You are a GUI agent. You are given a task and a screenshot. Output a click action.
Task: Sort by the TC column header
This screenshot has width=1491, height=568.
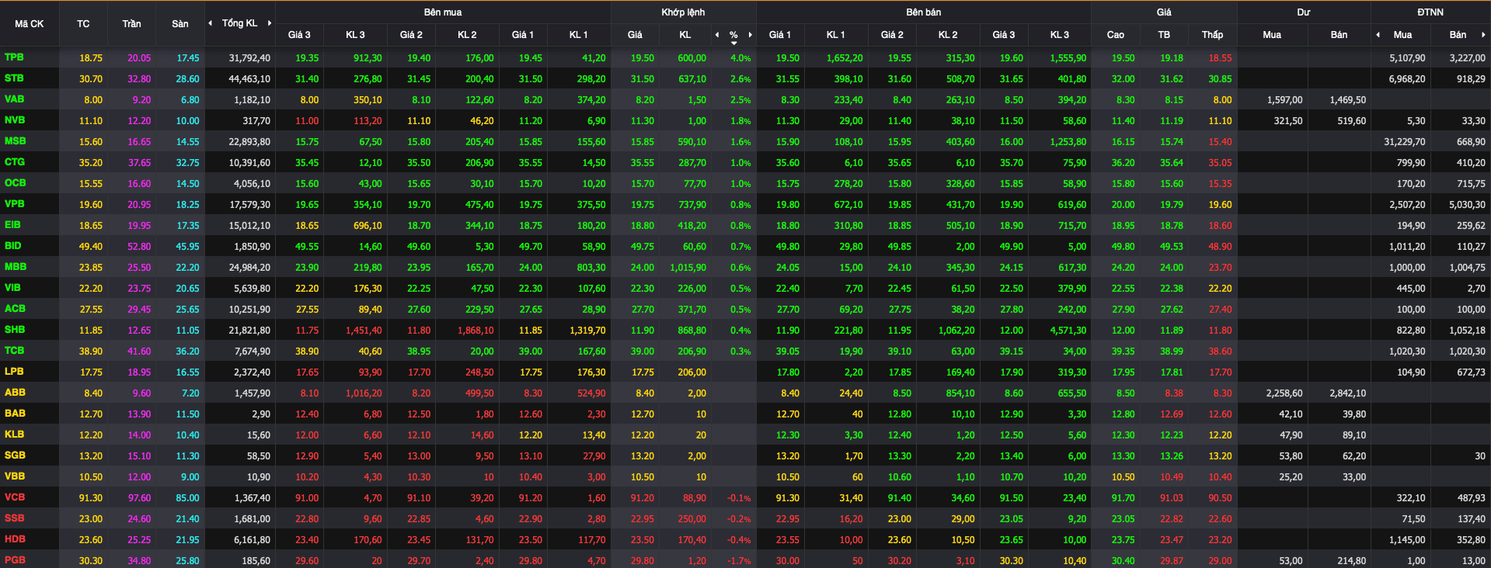[x=83, y=24]
